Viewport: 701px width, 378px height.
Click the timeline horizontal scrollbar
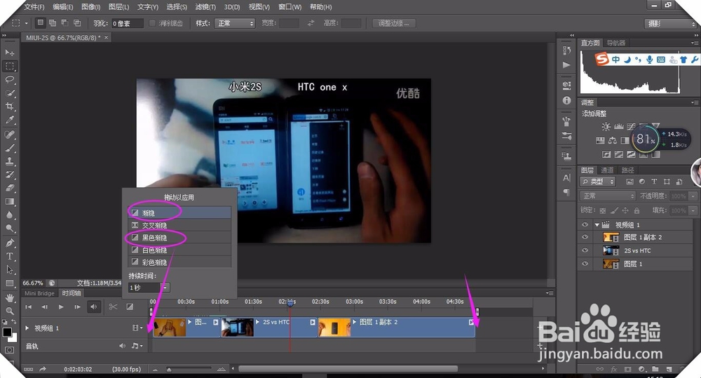point(348,369)
